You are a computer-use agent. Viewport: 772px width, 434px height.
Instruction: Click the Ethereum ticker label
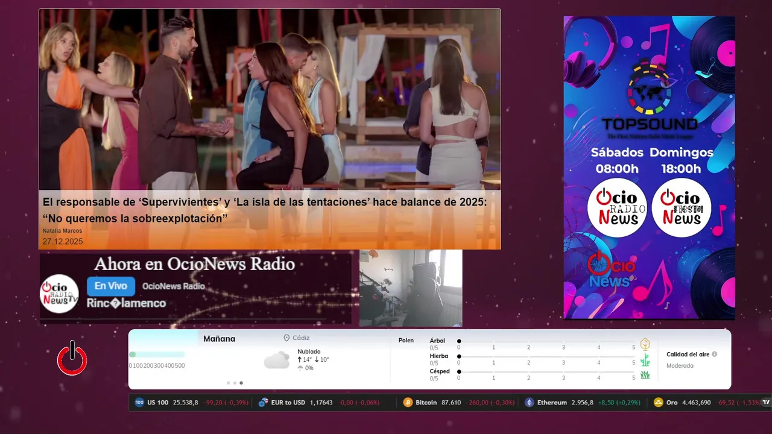click(x=552, y=402)
